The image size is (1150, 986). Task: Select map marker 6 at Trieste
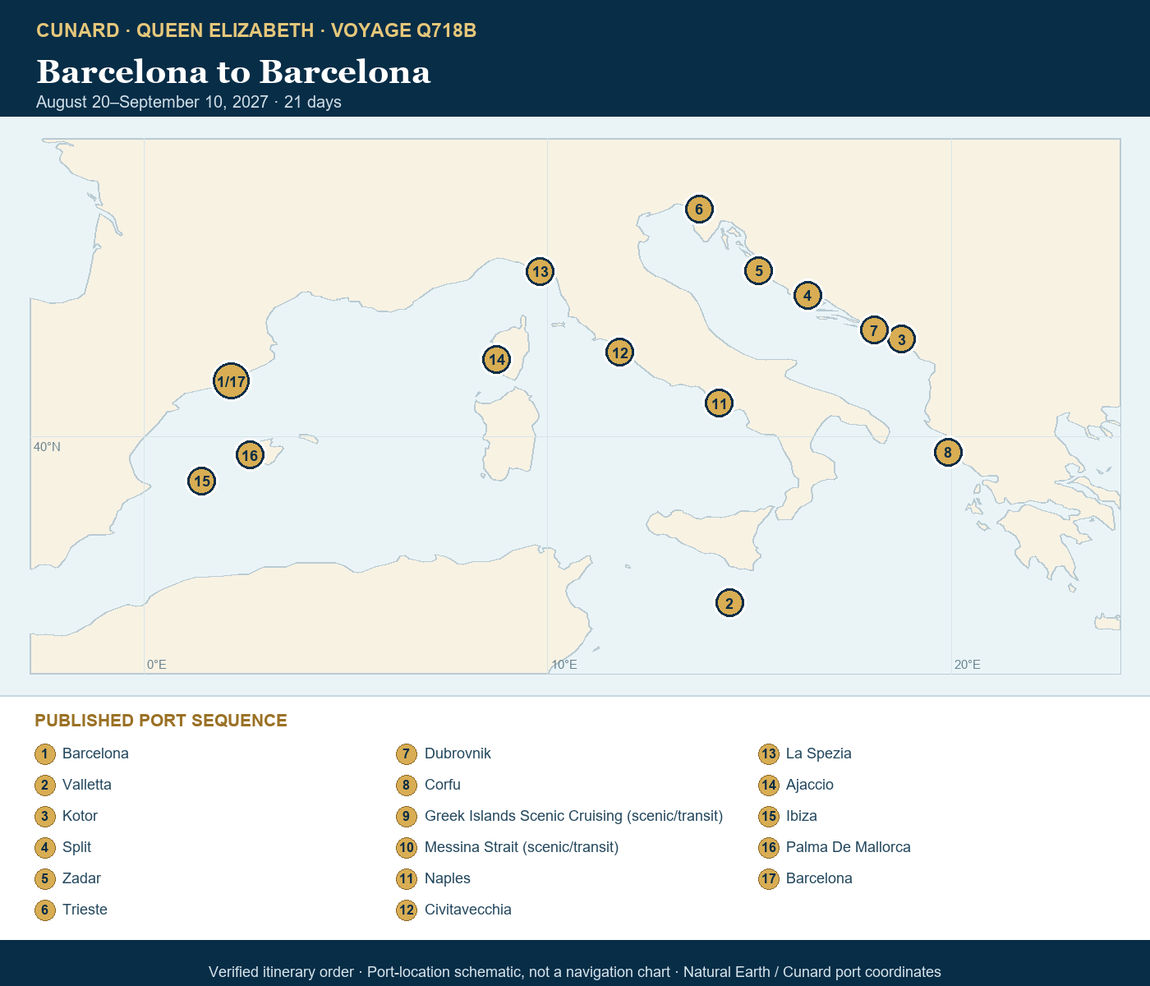(x=699, y=209)
